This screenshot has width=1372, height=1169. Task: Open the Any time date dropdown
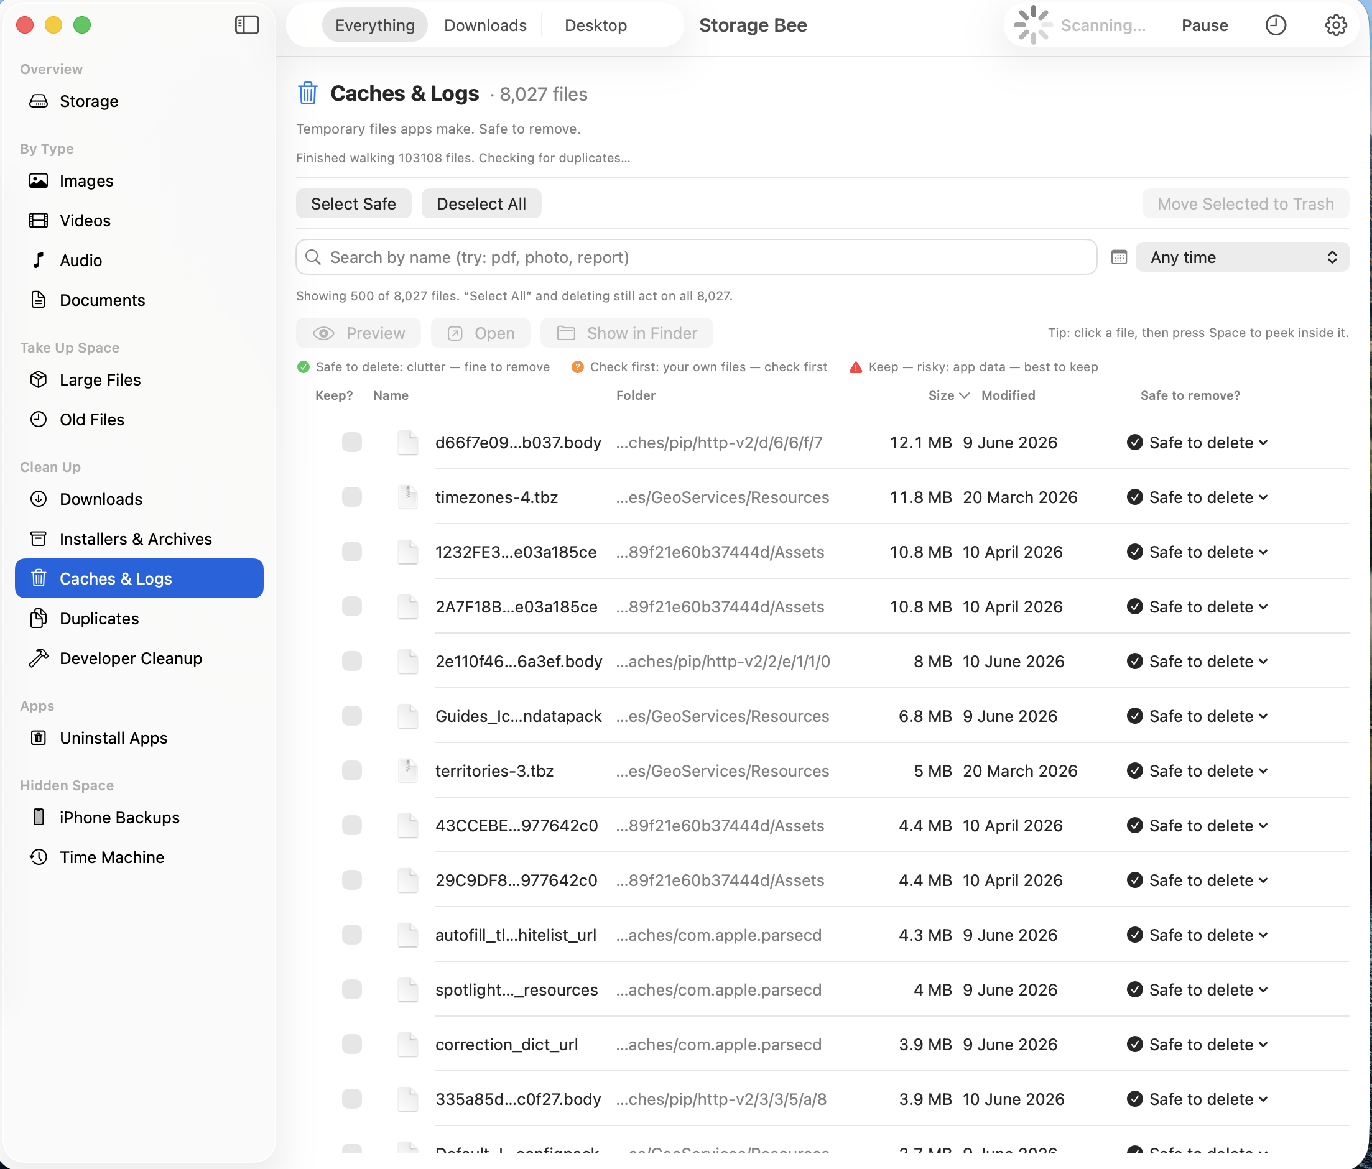(1241, 257)
